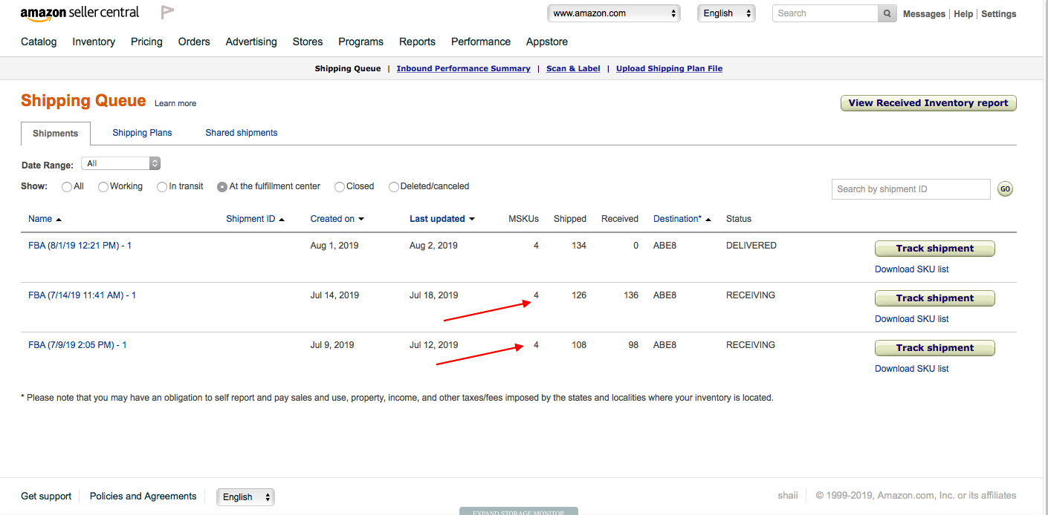Sort by Shipment ID column arrow
The image size is (1048, 515).
[x=282, y=220]
